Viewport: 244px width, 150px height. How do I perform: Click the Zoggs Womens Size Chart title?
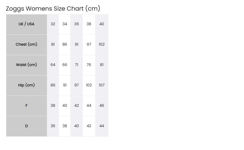click(x=53, y=9)
